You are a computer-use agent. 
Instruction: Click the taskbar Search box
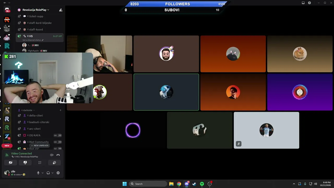(148, 184)
